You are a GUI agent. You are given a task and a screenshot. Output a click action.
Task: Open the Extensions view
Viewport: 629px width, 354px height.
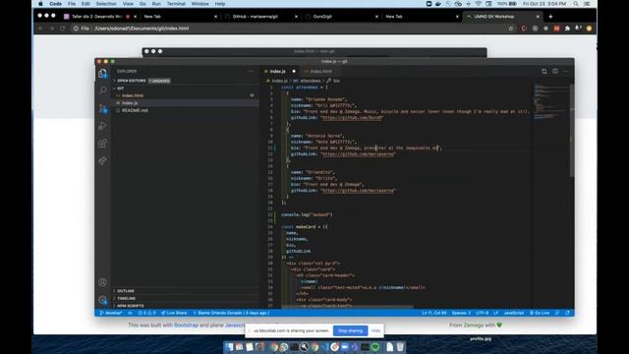pos(102,144)
